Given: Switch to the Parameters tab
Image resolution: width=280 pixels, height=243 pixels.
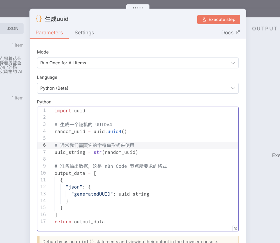Looking at the screenshot, I should (49, 33).
